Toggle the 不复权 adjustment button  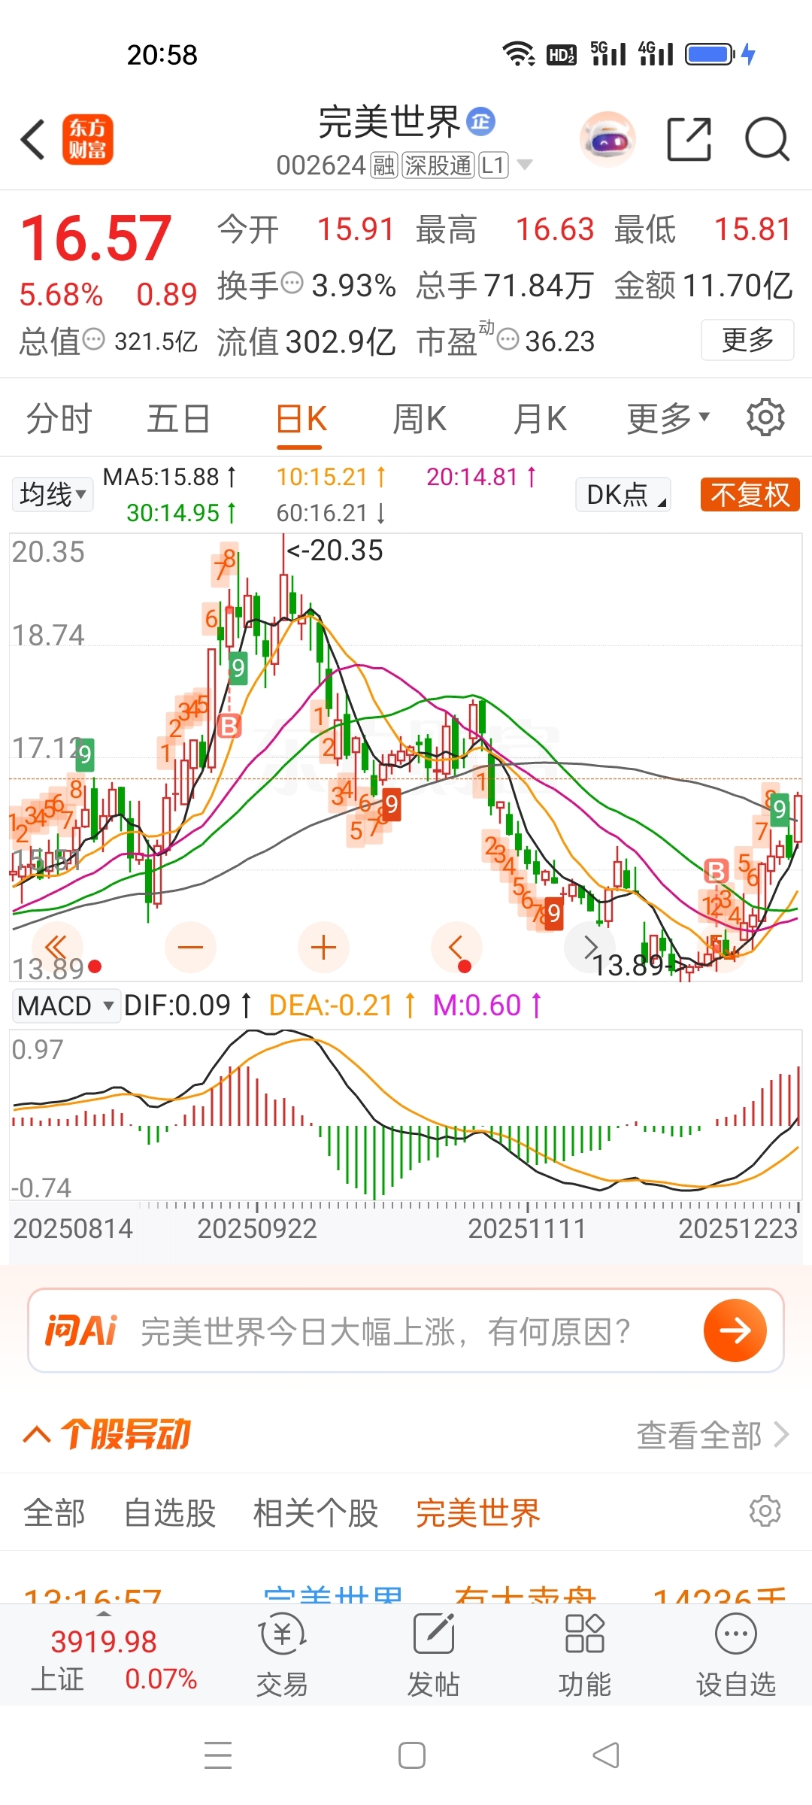(x=750, y=495)
